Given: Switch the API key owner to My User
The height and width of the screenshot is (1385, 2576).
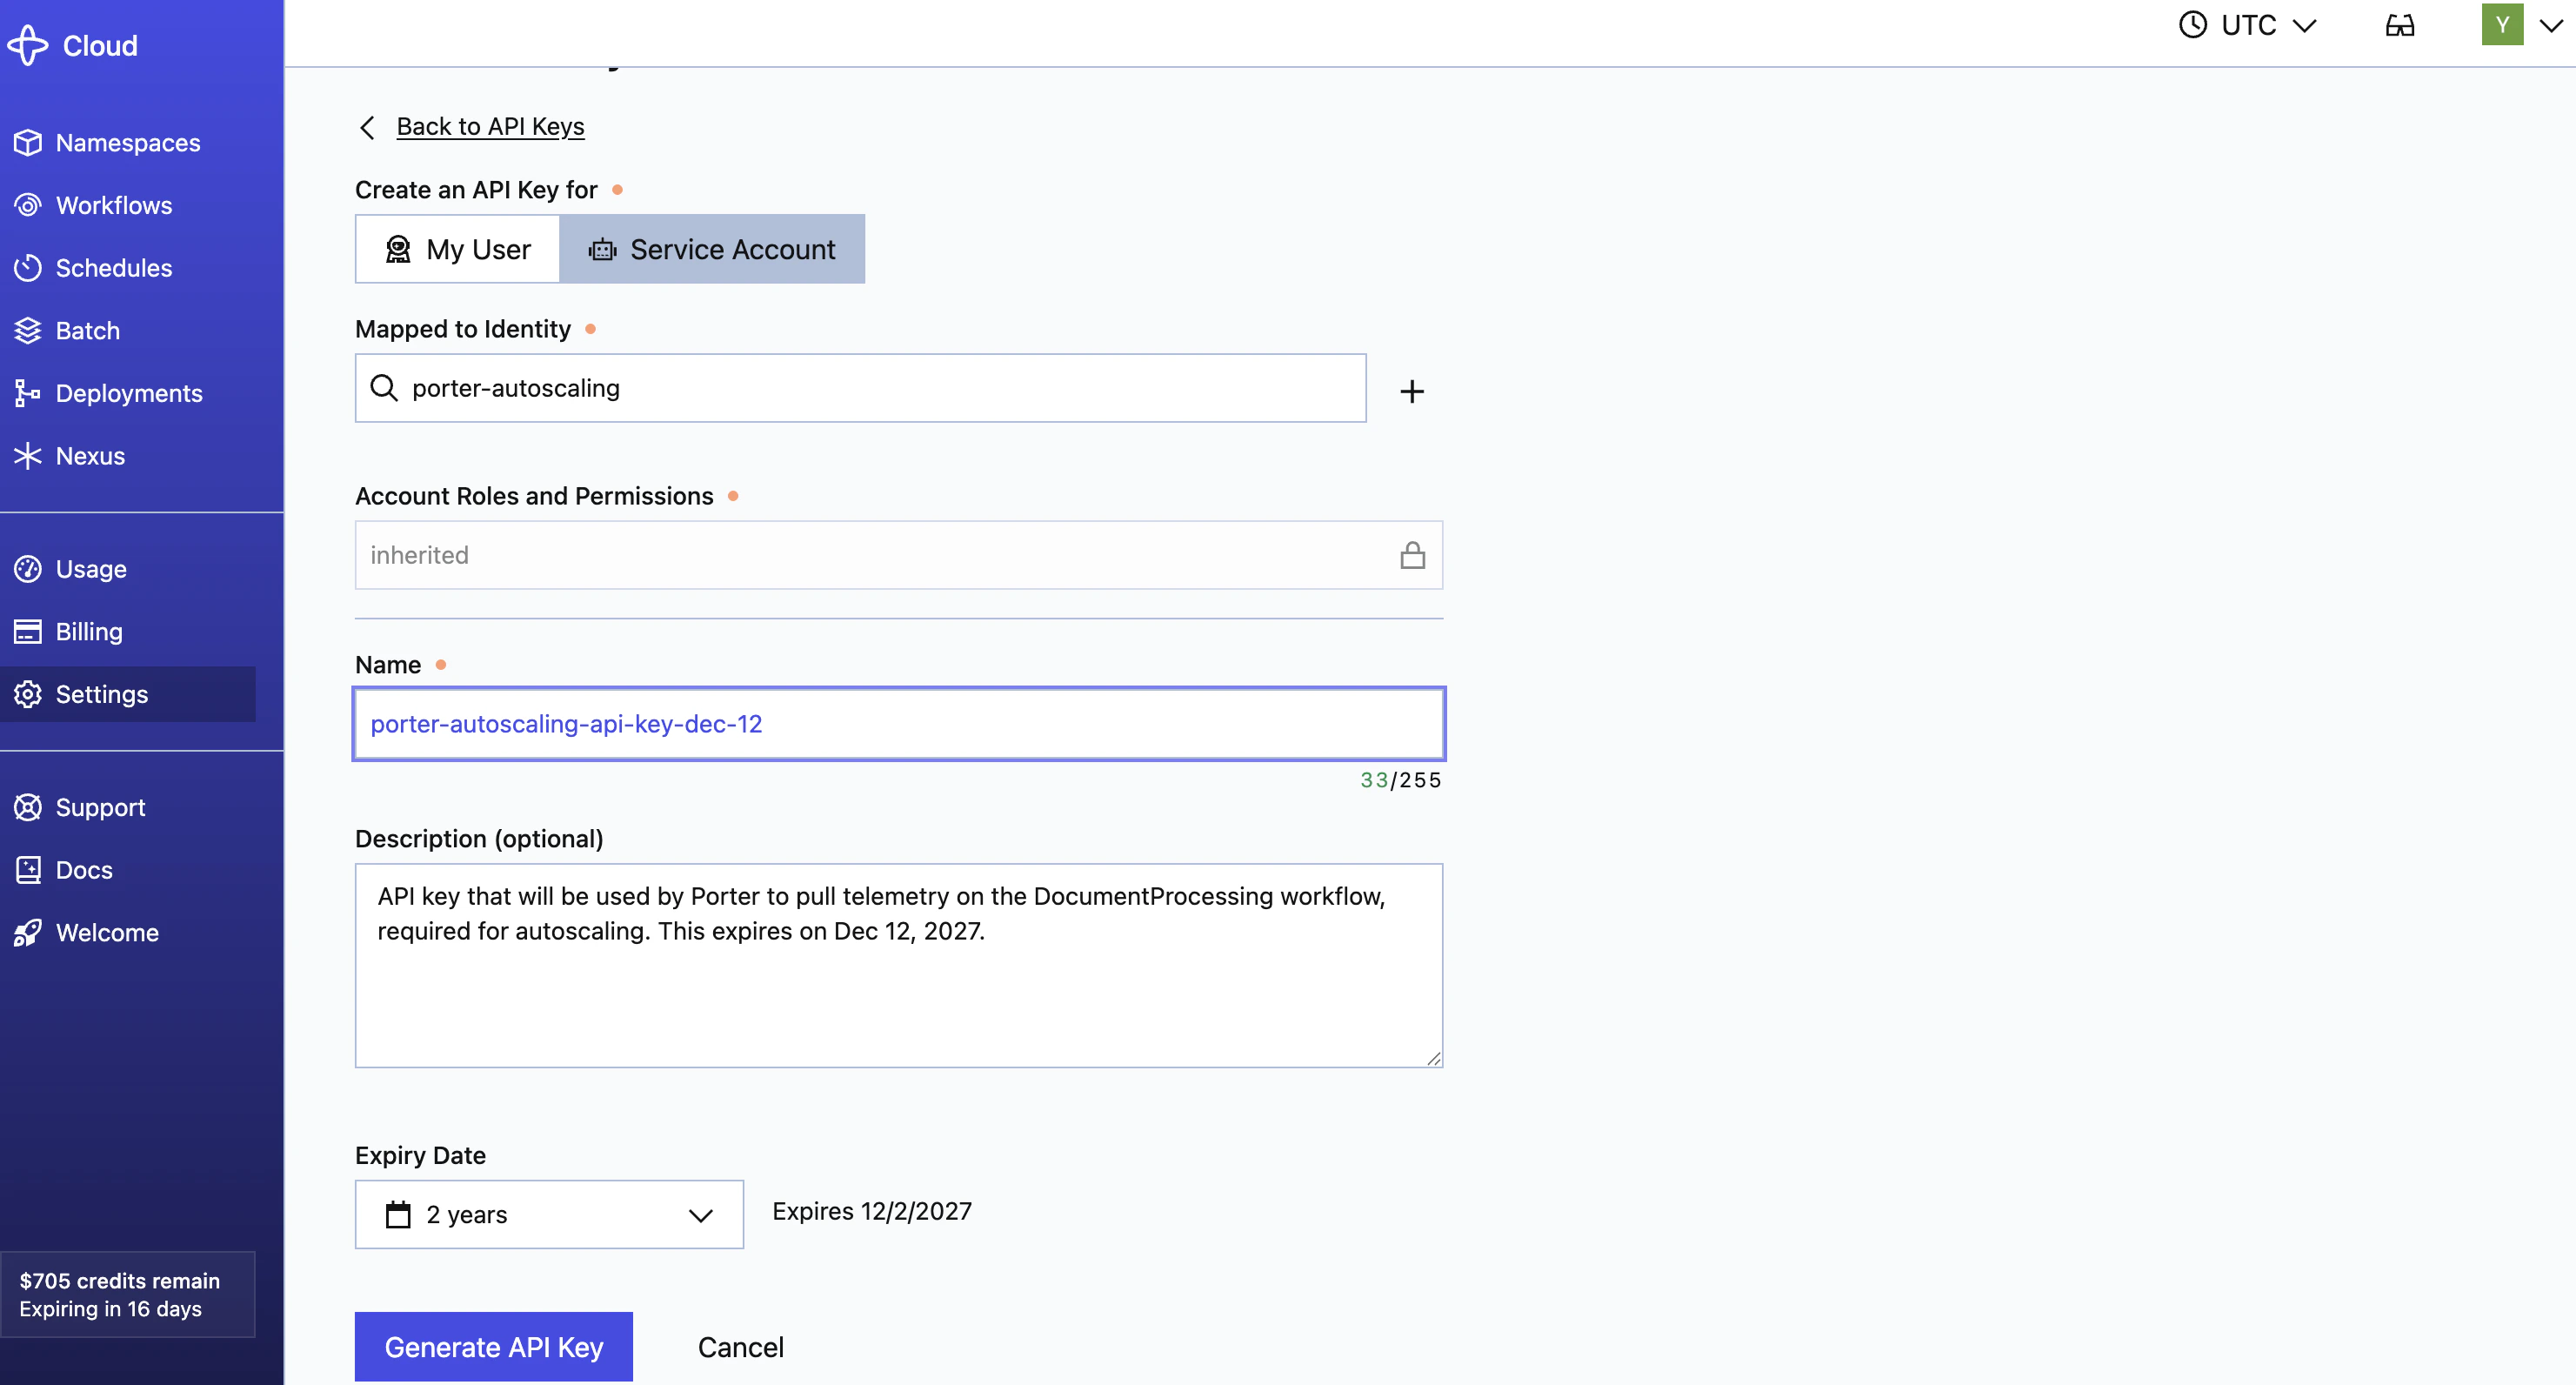Looking at the screenshot, I should coord(457,249).
